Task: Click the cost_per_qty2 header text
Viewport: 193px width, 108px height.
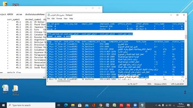Action: (x=71, y=34)
